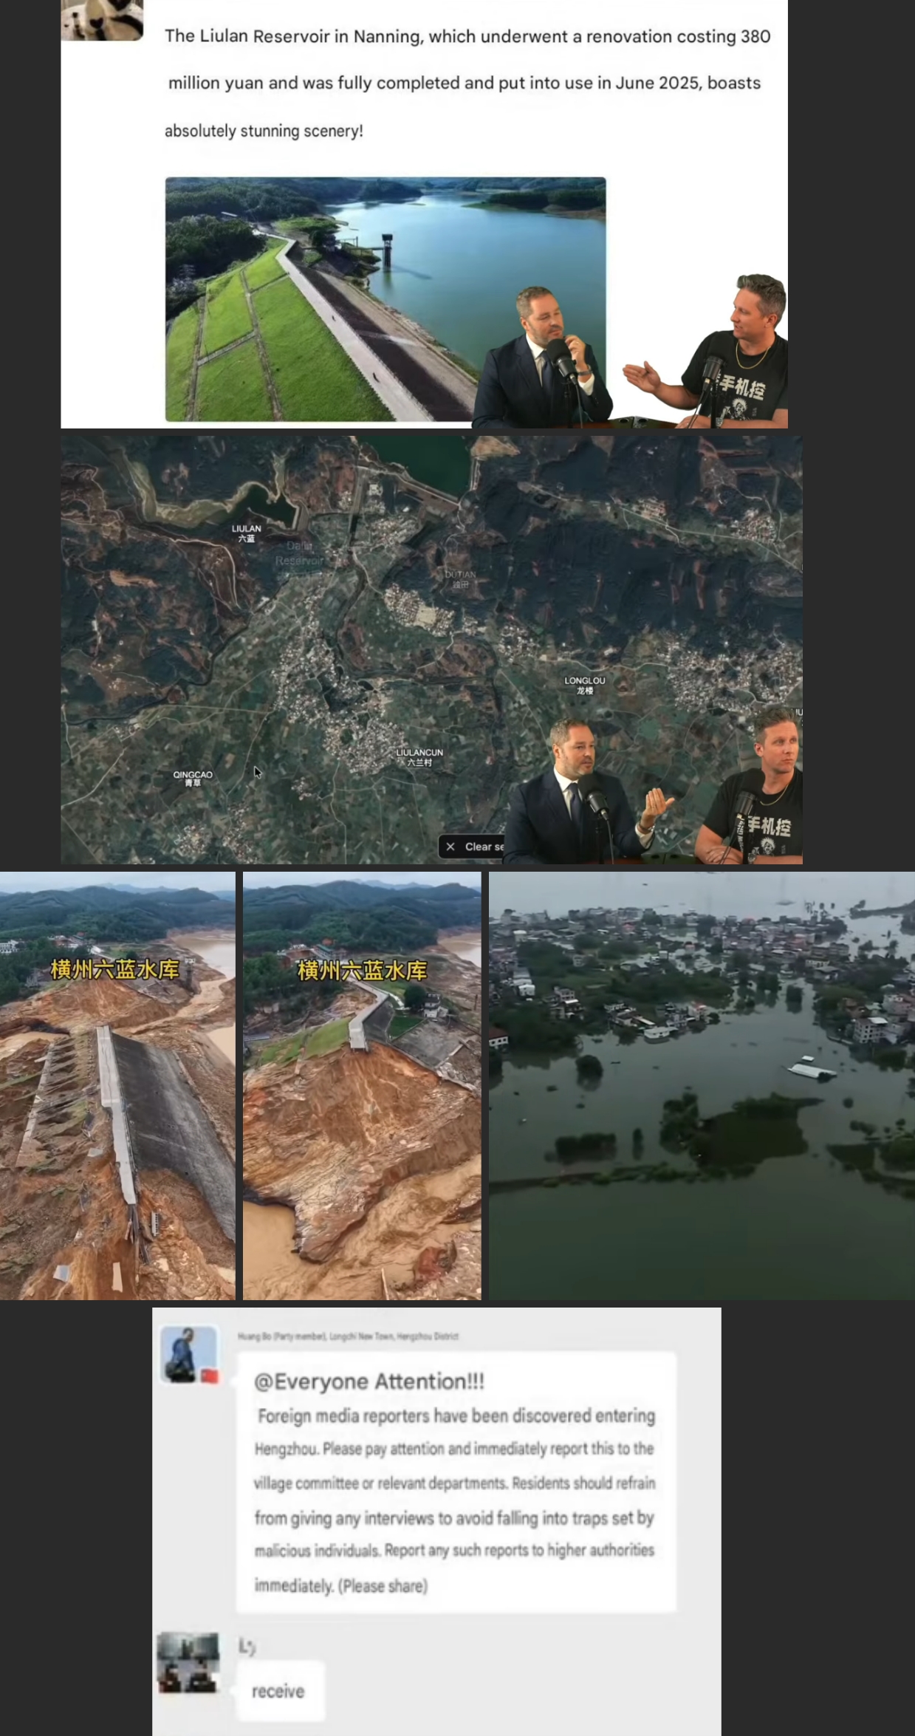Click the LIULANCUN 六兰村 village label
This screenshot has height=1736, width=915.
coord(419,757)
